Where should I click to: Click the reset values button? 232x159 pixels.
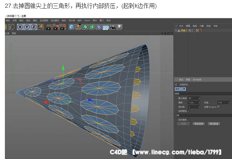click(214, 124)
